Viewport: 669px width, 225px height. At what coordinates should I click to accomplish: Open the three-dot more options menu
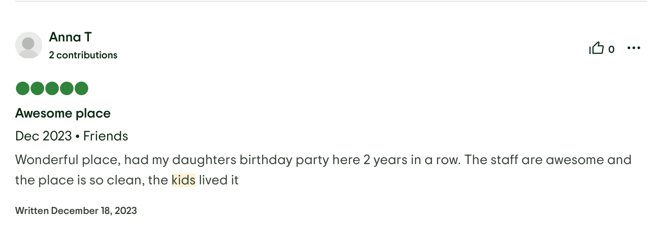(633, 48)
